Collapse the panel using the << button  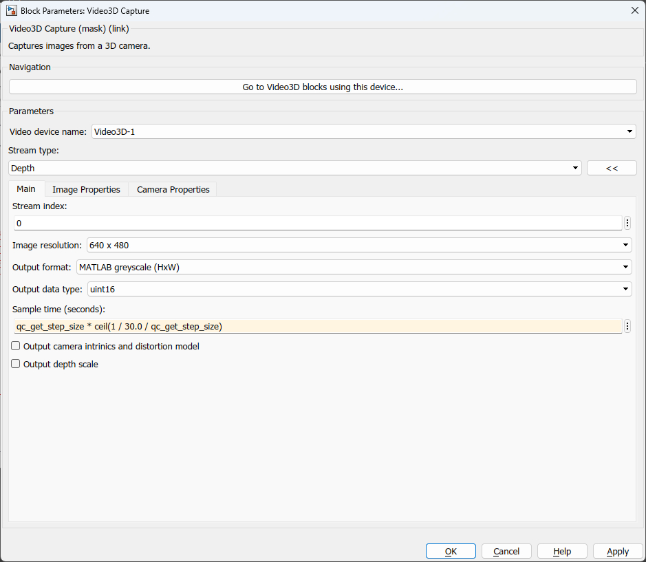tap(611, 167)
